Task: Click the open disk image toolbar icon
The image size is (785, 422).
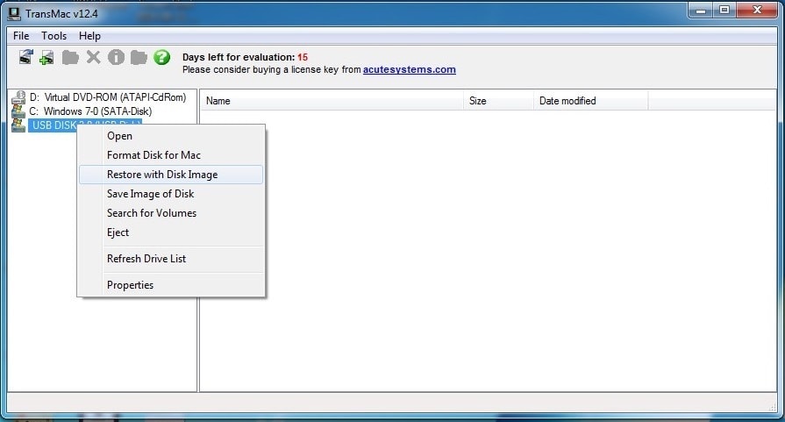Action: [25, 57]
